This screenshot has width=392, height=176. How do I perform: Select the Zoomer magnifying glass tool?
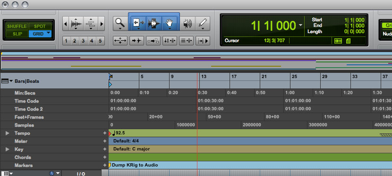pyautogui.click(x=120, y=24)
